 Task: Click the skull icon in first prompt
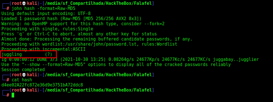(x=24, y=3)
